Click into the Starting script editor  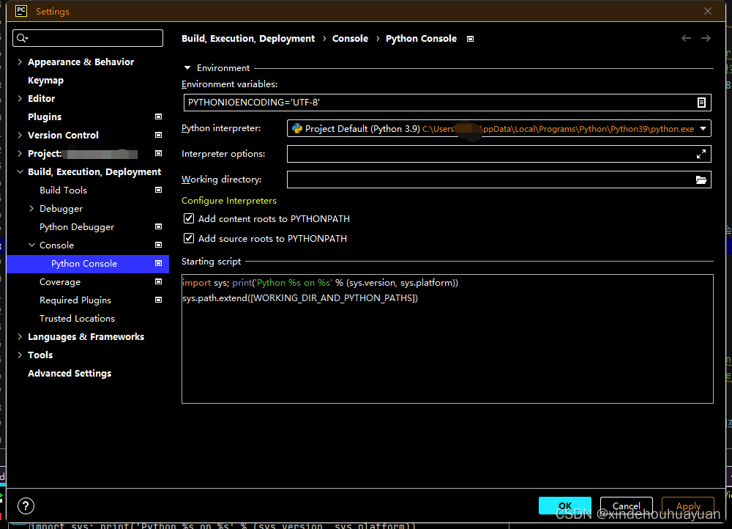pos(447,339)
